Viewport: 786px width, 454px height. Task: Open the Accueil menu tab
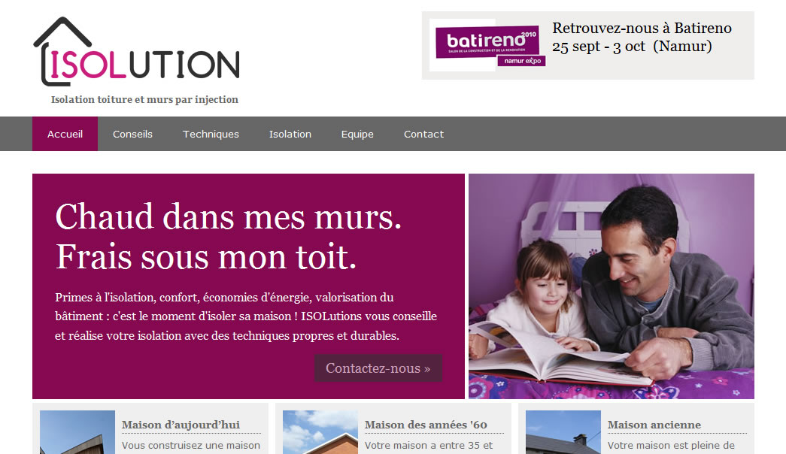tap(65, 134)
